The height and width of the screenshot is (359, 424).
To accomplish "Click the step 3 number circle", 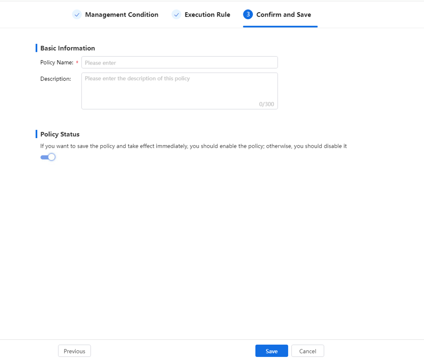I will pos(248,14).
